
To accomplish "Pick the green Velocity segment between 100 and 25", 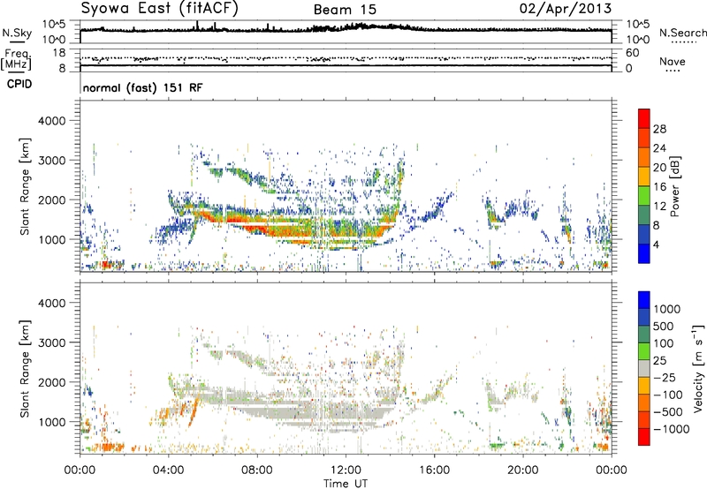I will (x=644, y=351).
